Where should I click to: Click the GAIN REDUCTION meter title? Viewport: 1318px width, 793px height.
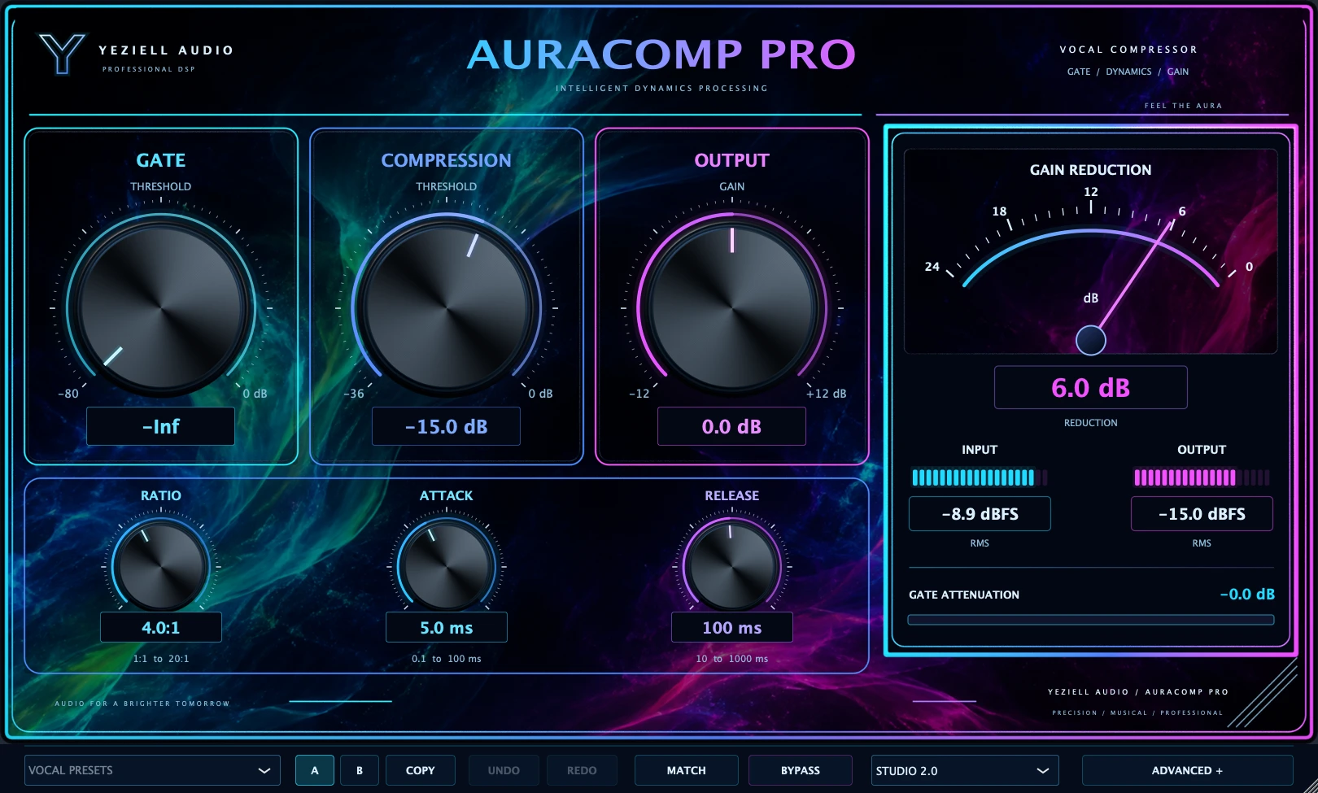(x=1090, y=170)
